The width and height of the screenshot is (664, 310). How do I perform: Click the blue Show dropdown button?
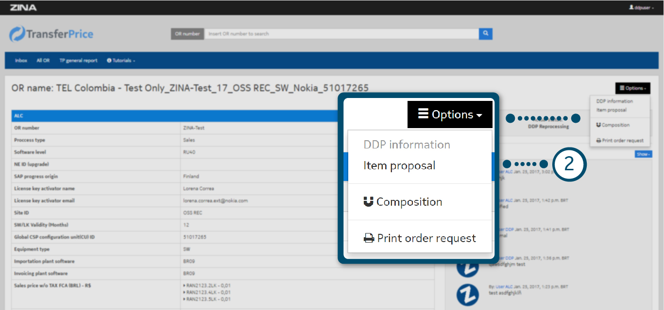pyautogui.click(x=643, y=154)
